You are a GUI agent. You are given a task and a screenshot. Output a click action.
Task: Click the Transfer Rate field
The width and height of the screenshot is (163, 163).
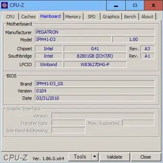point(69,123)
